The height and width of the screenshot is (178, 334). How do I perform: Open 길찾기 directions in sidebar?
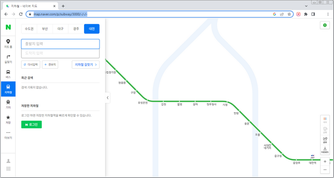[x=8, y=59]
